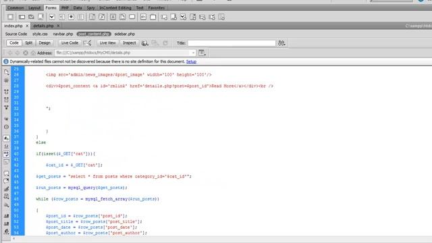Open the Layout insert tab

point(34,7)
